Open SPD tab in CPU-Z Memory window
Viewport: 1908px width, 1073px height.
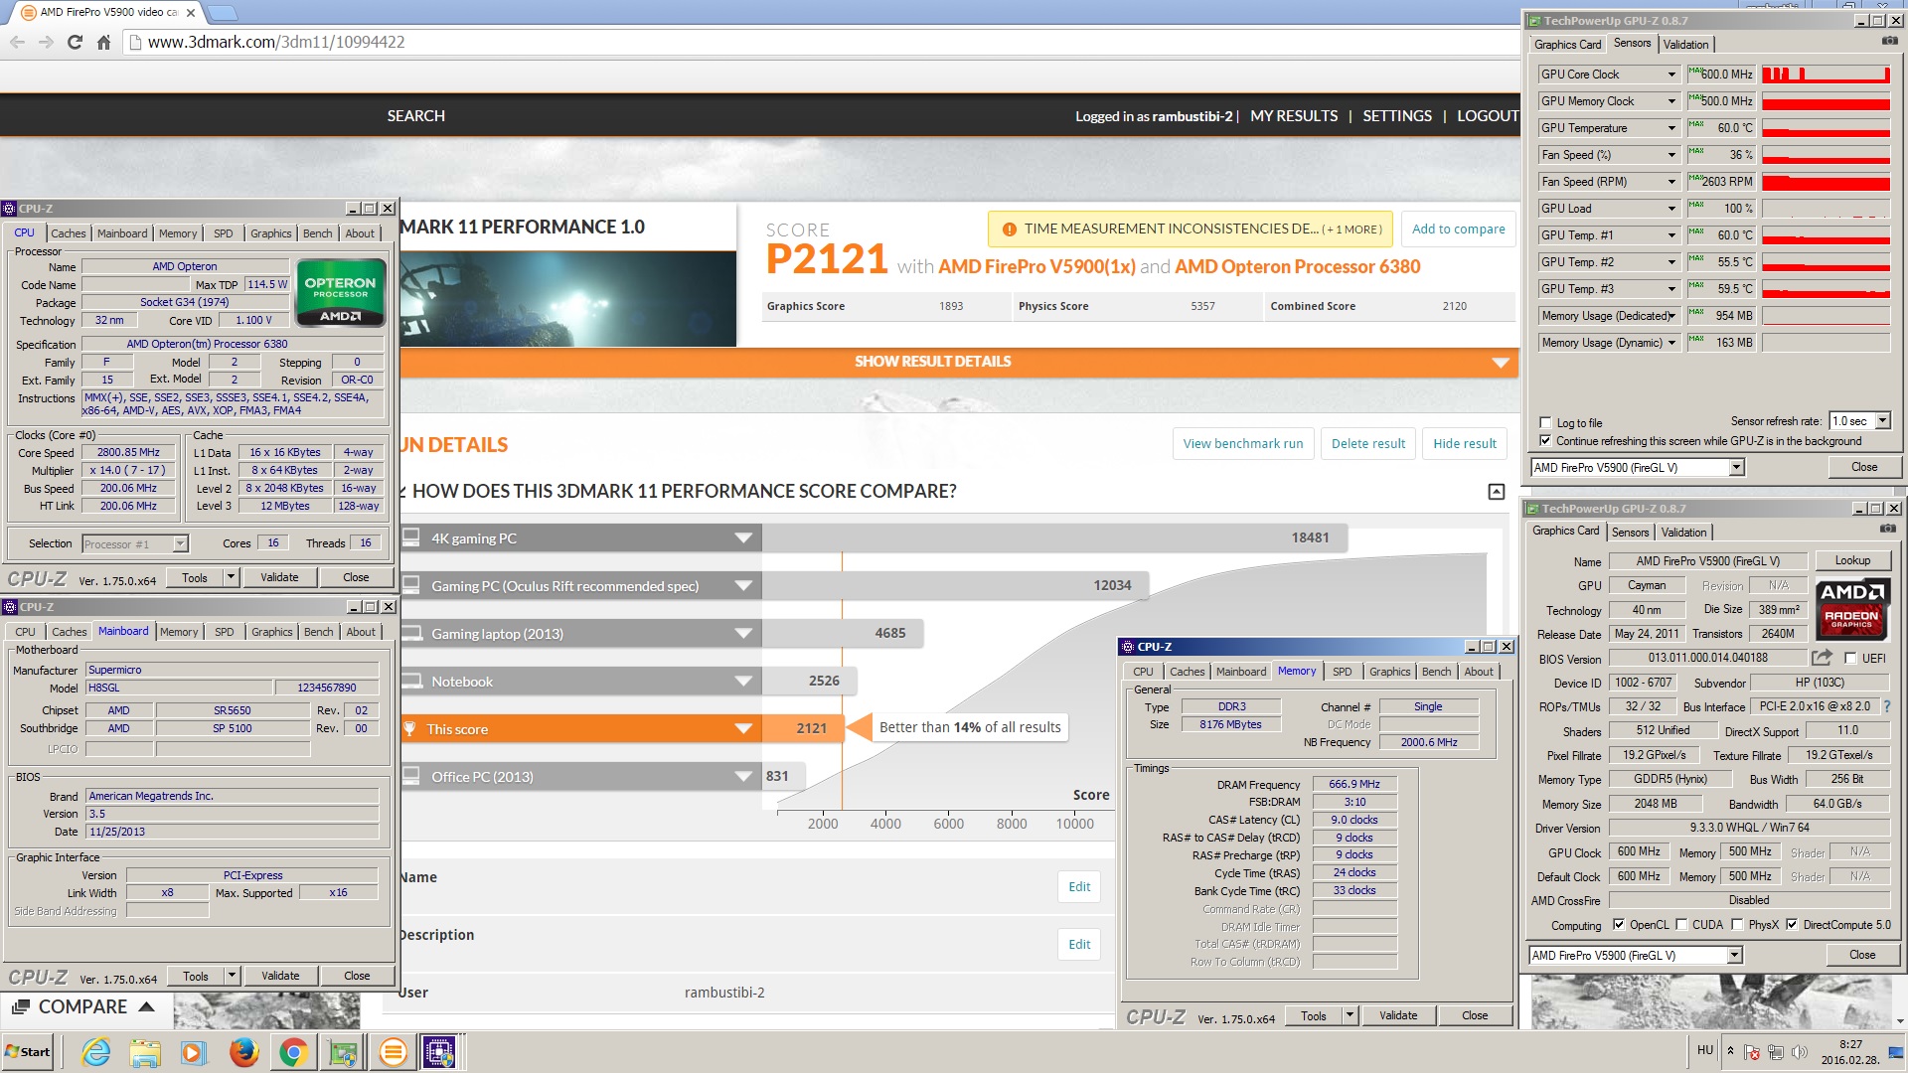tap(1342, 672)
